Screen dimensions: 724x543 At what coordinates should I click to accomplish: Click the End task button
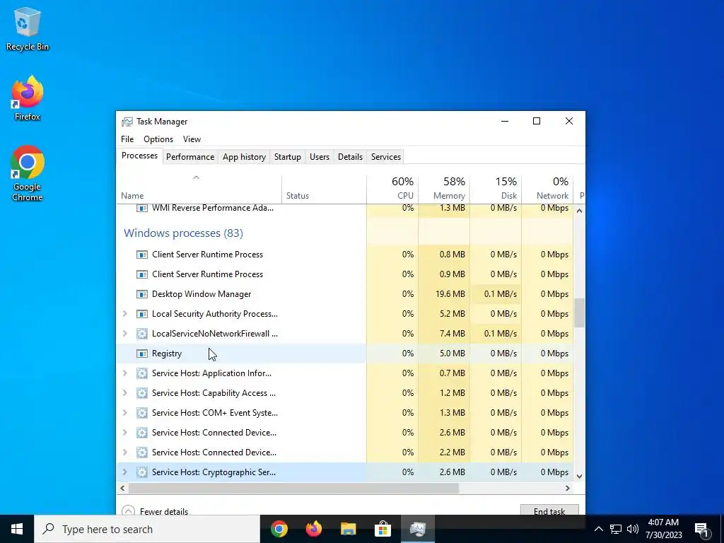tap(549, 510)
